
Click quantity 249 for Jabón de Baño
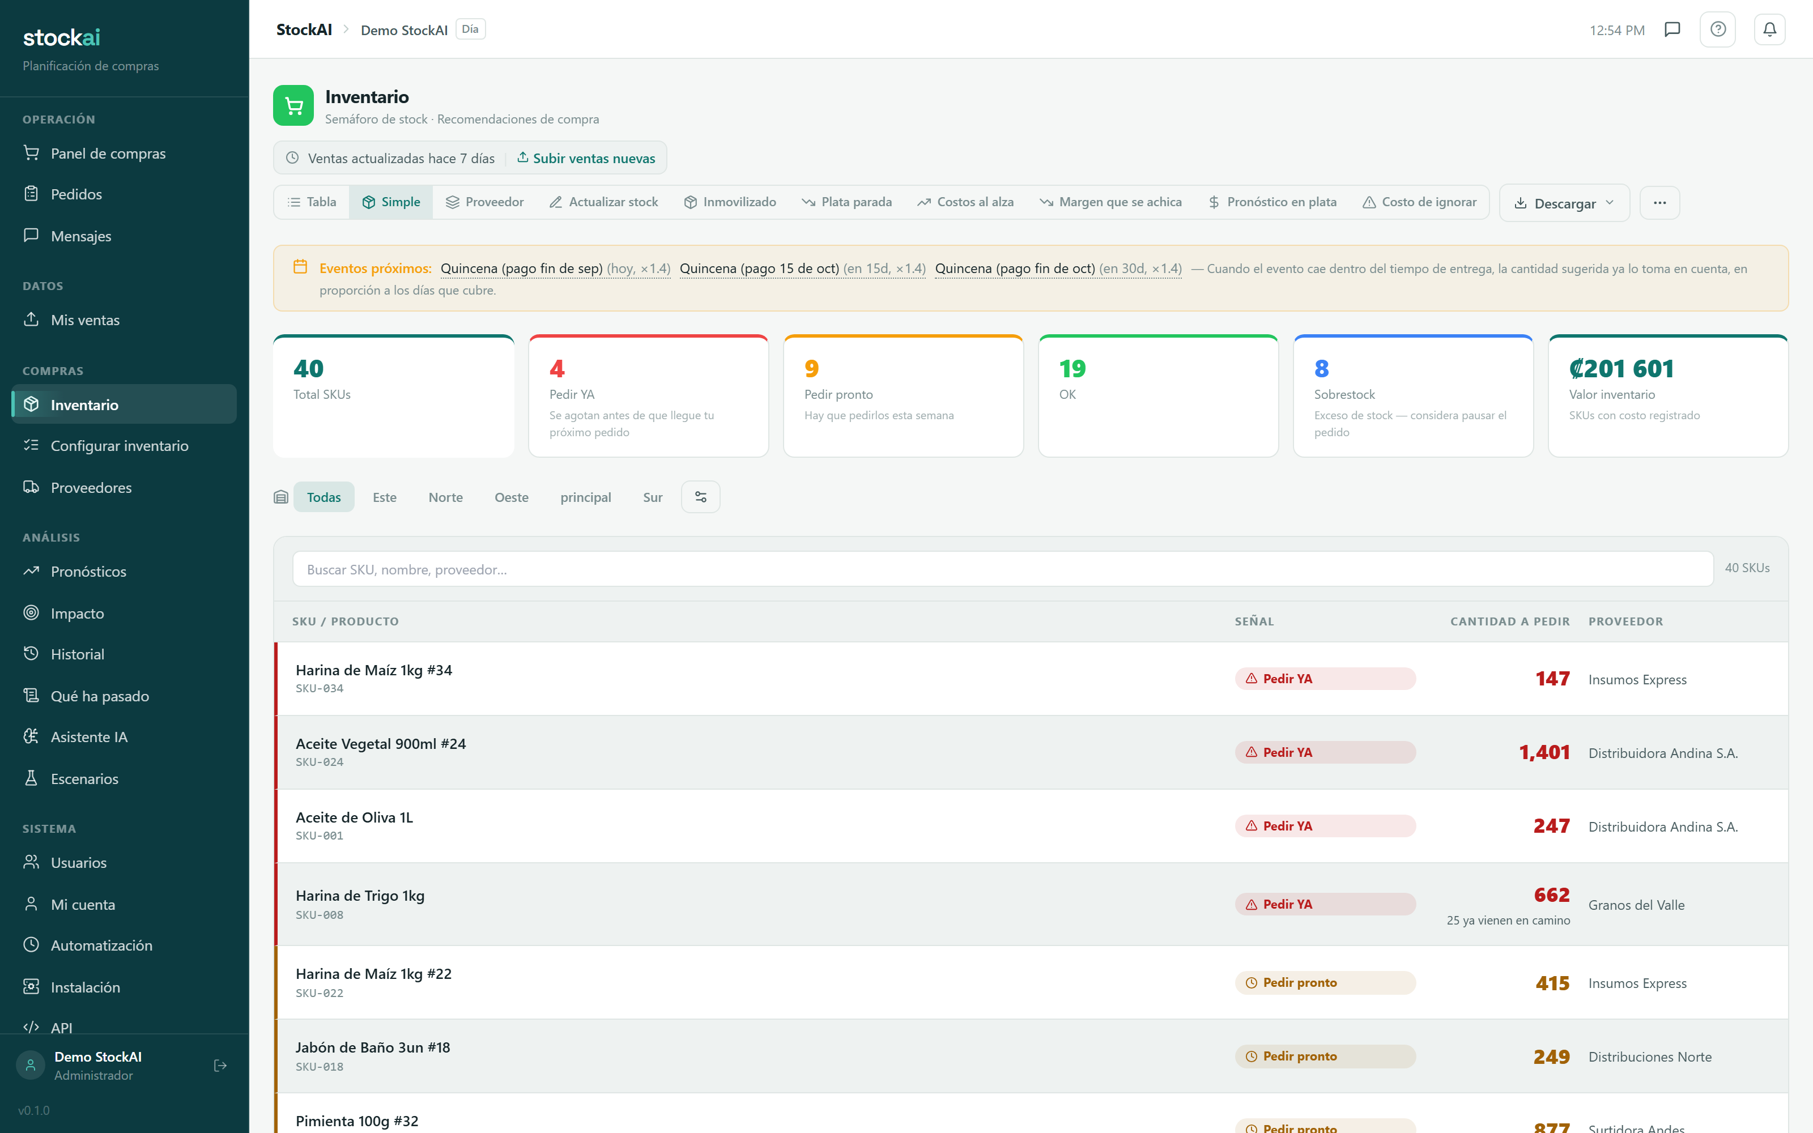(1552, 1057)
